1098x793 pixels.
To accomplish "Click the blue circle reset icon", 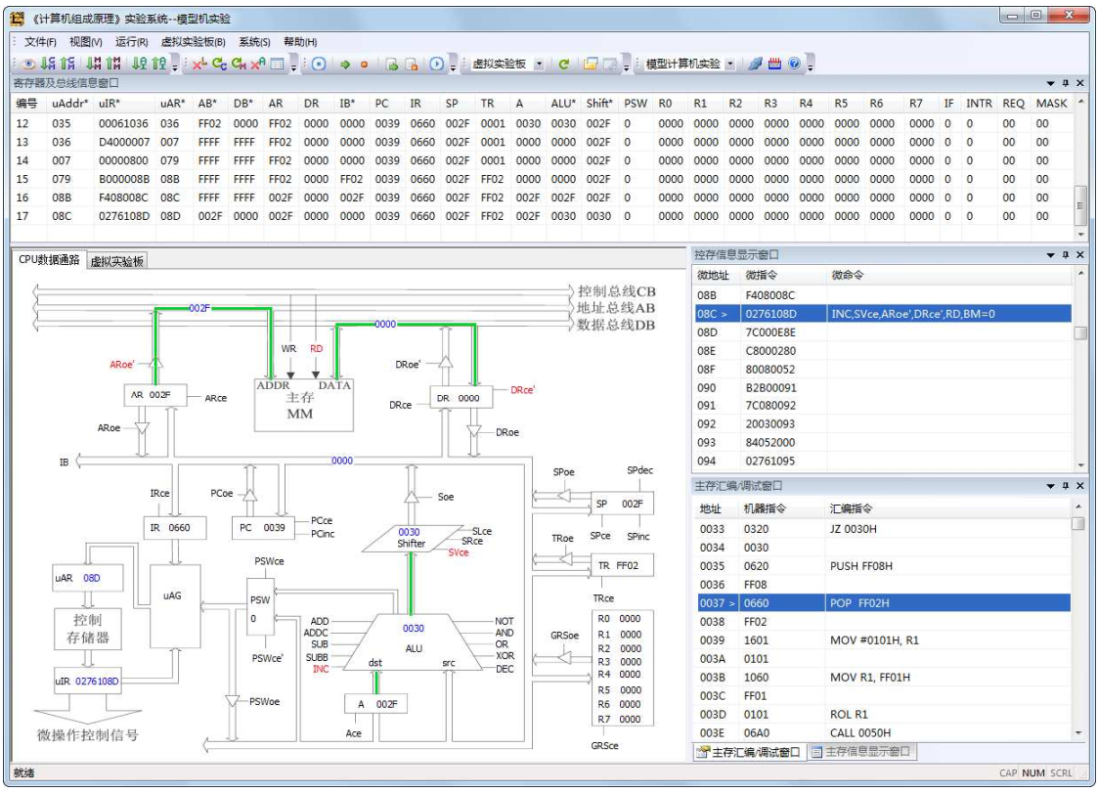I will point(319,64).
